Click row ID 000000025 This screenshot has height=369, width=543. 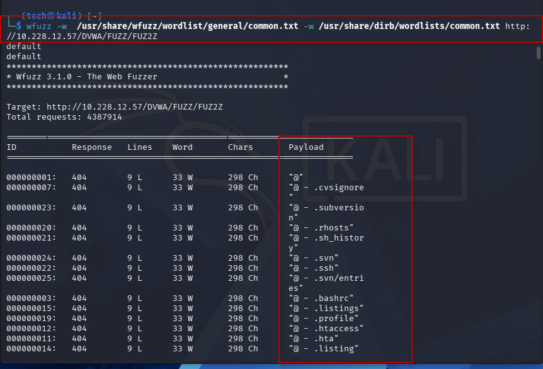tap(31, 278)
